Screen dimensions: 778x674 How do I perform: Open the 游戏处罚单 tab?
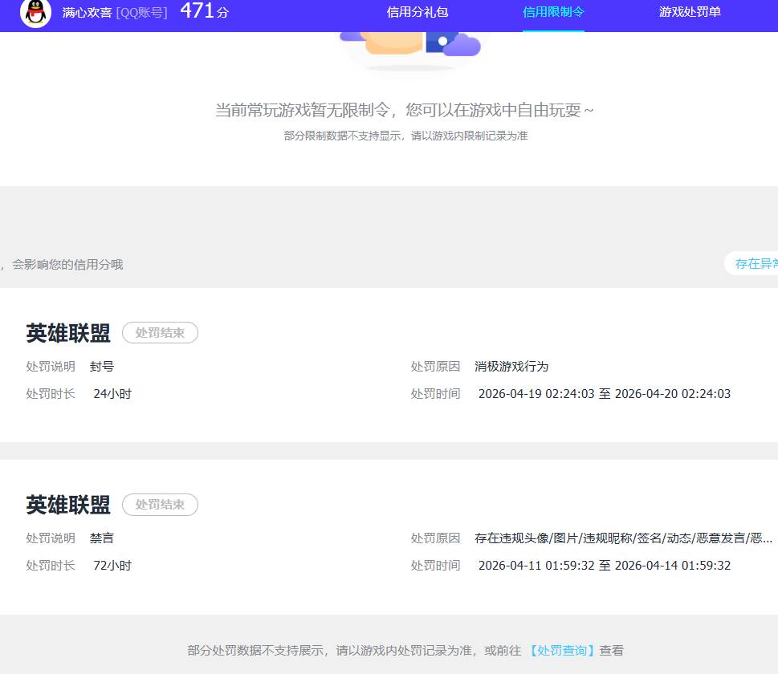click(690, 12)
